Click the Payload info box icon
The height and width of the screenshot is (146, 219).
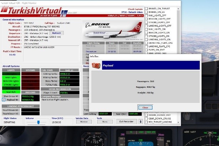pos(96,65)
